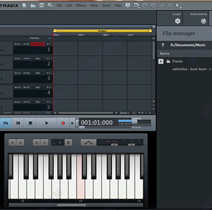Expand the iTunes folder chevron
212x210 pixels.
click(161, 61)
